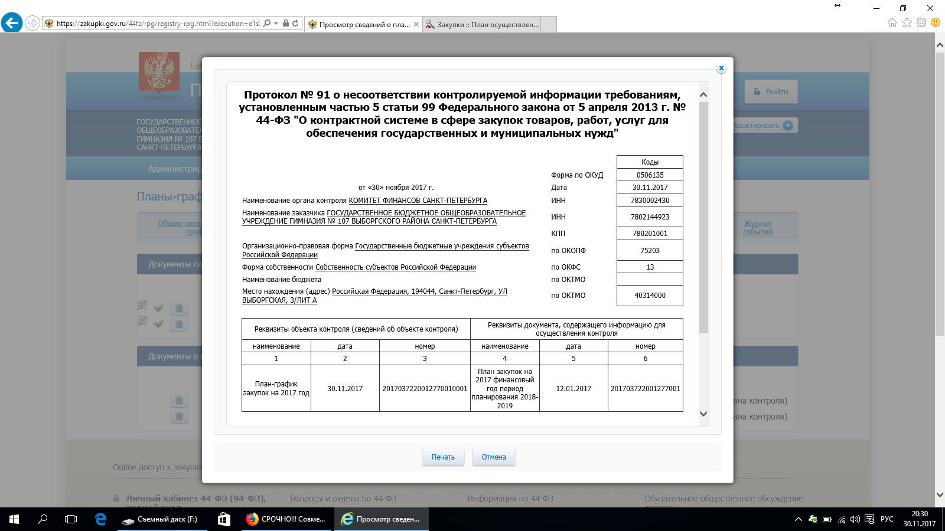The width and height of the screenshot is (945, 531).
Task: Open 'Вопросы и ответы по 44-ФЗ' footer link
Action: click(343, 499)
